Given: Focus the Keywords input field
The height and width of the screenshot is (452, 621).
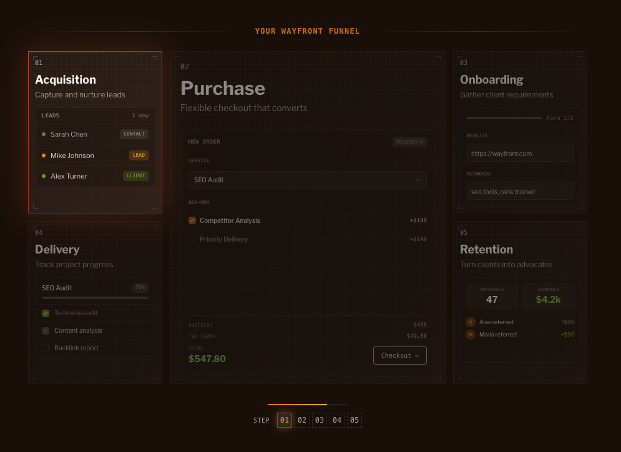Looking at the screenshot, I should (520, 191).
